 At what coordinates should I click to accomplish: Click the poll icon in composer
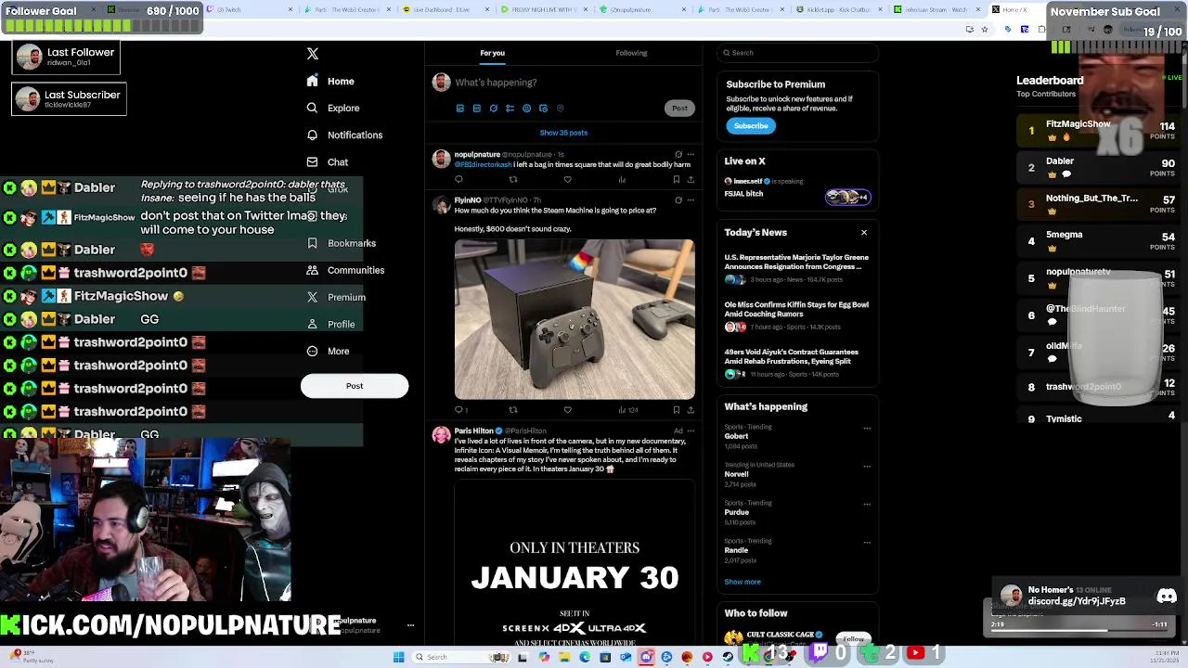(510, 109)
